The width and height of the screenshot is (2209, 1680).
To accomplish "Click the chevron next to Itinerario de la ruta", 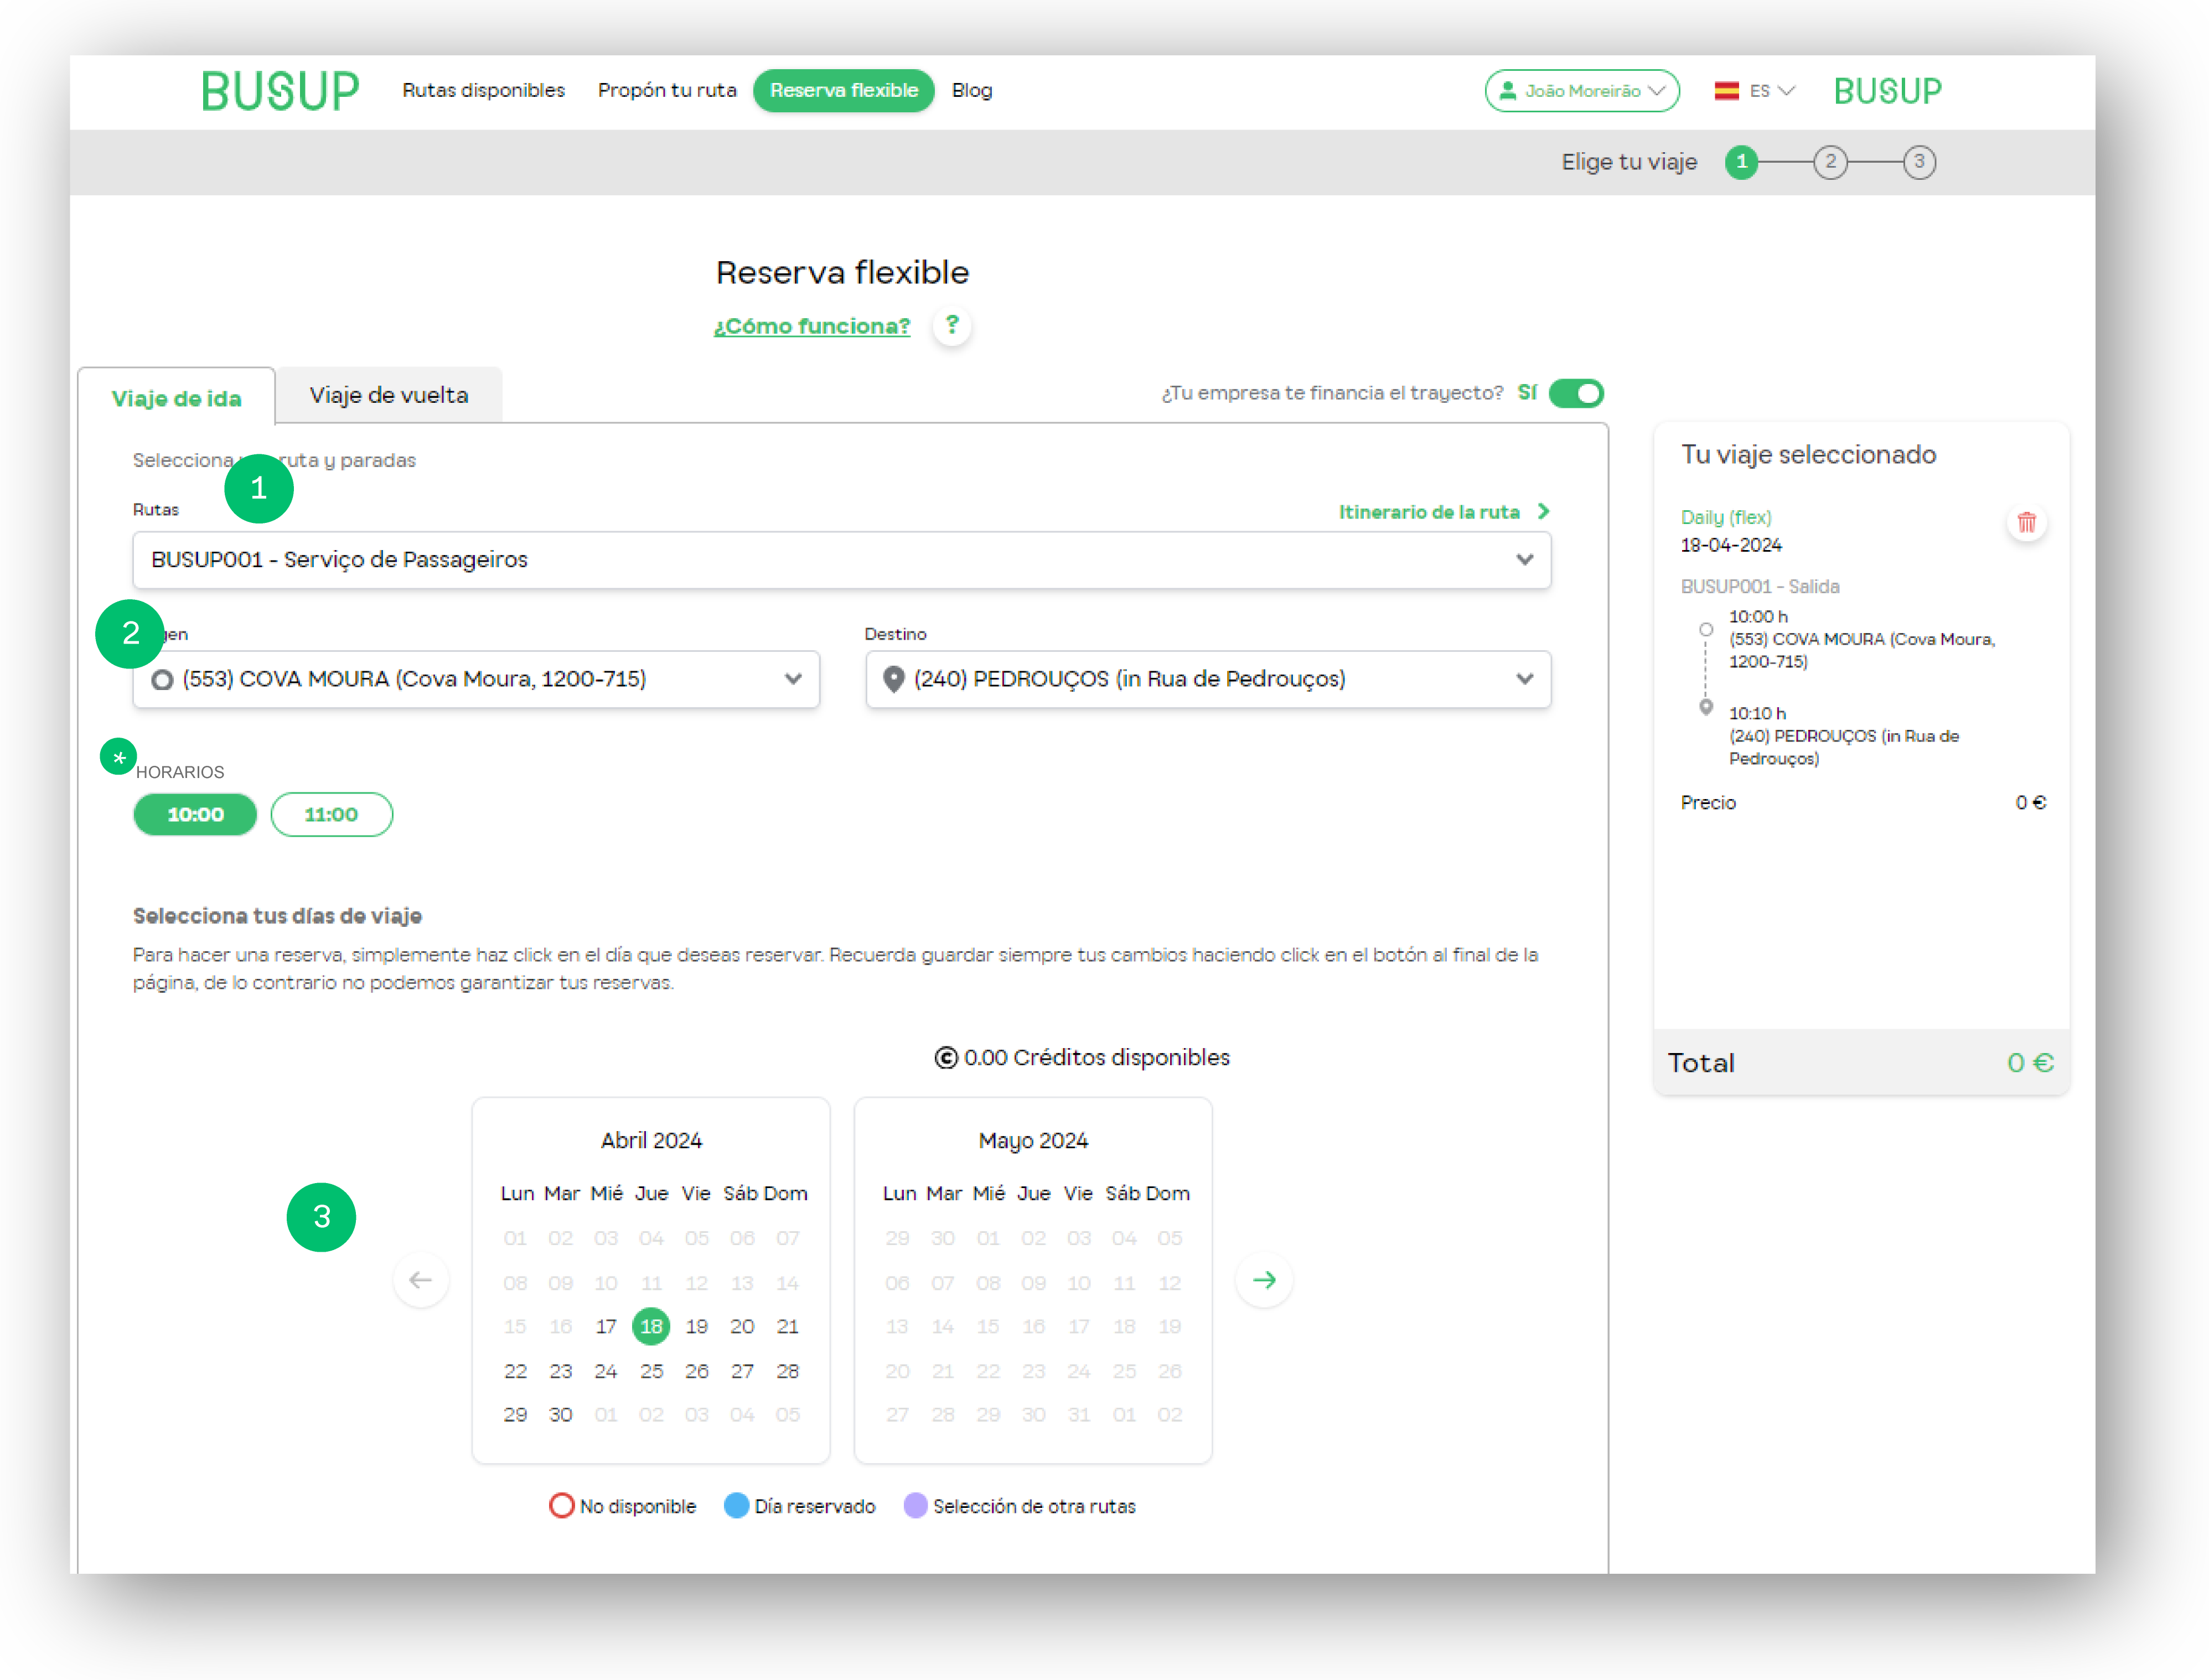I will [x=1543, y=511].
